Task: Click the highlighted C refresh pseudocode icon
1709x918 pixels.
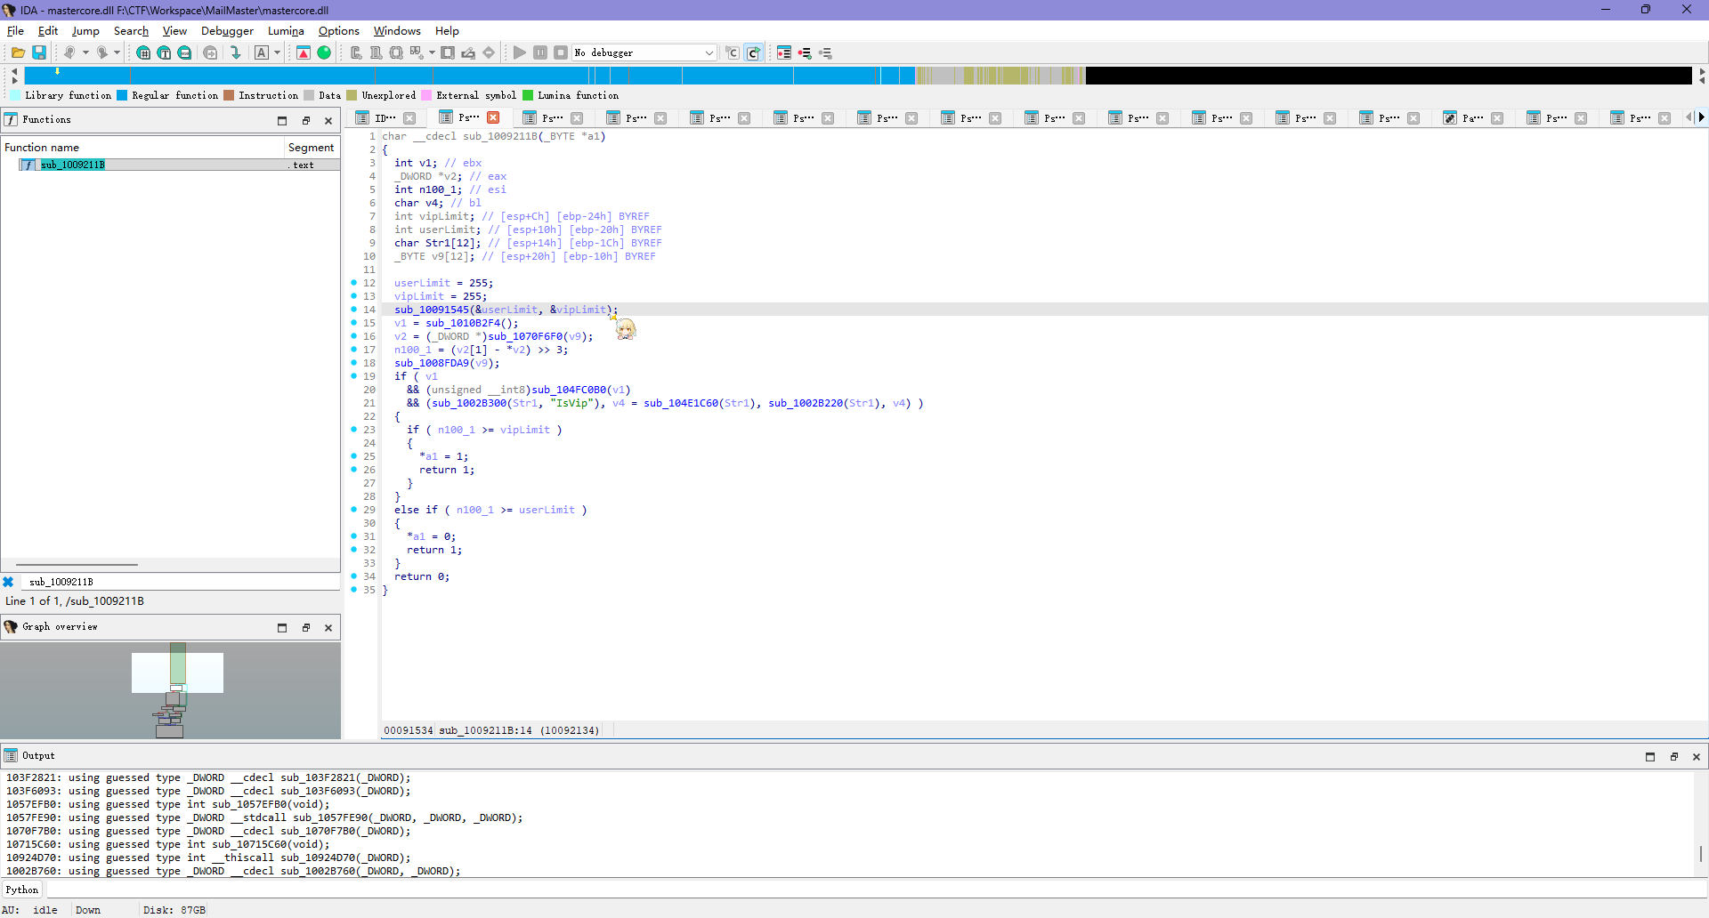Action: coord(753,53)
